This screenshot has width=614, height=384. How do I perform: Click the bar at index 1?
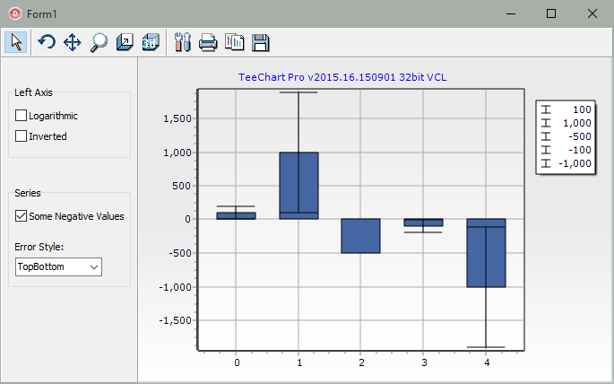point(298,186)
